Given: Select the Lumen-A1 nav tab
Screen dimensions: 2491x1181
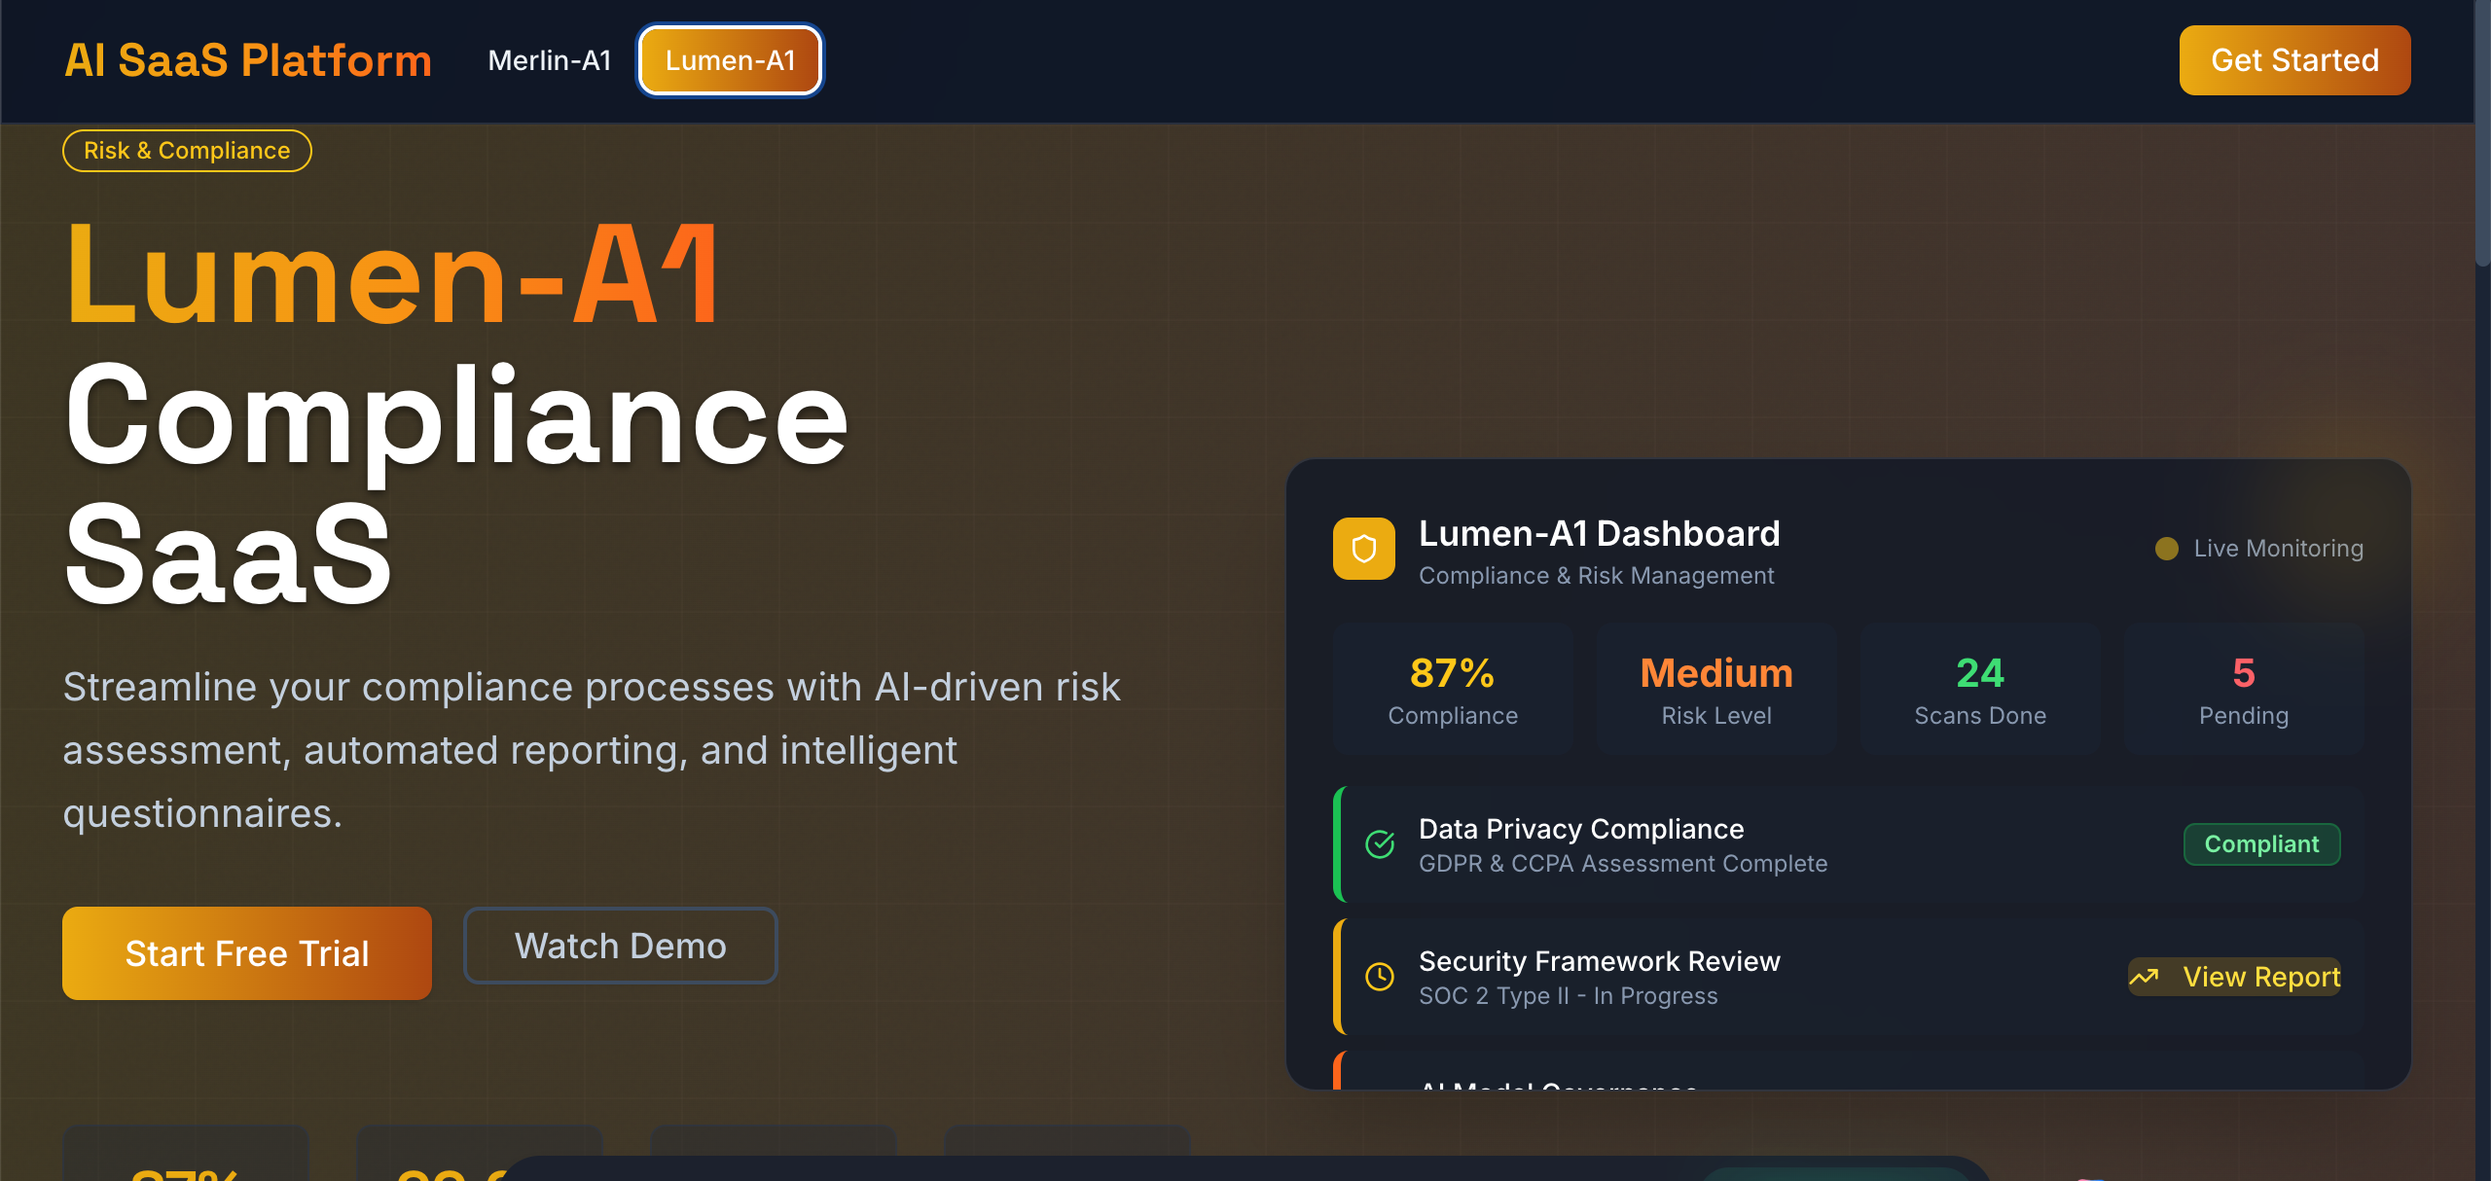Looking at the screenshot, I should [730, 60].
